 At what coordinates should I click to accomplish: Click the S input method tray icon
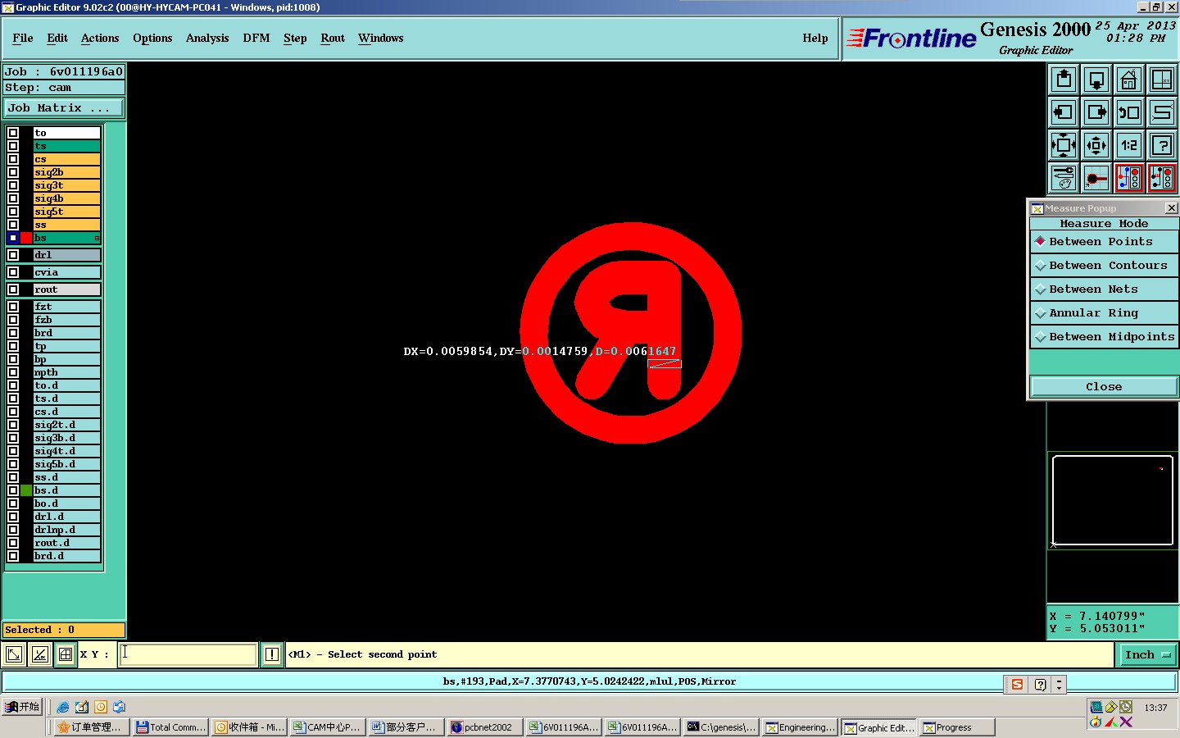[x=1017, y=685]
